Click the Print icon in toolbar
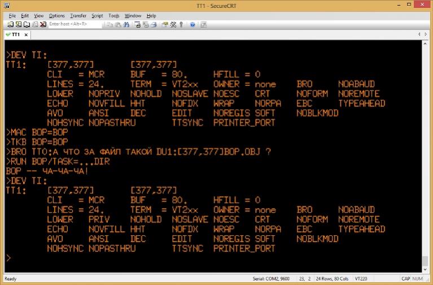Screen dimensions: 433x285 tap(154, 24)
